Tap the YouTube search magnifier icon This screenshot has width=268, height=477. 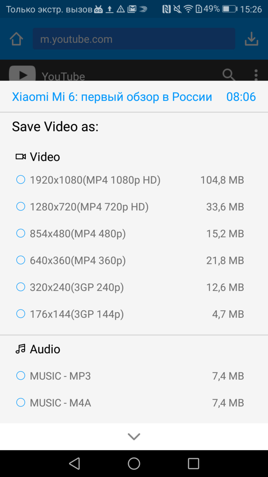(x=229, y=75)
